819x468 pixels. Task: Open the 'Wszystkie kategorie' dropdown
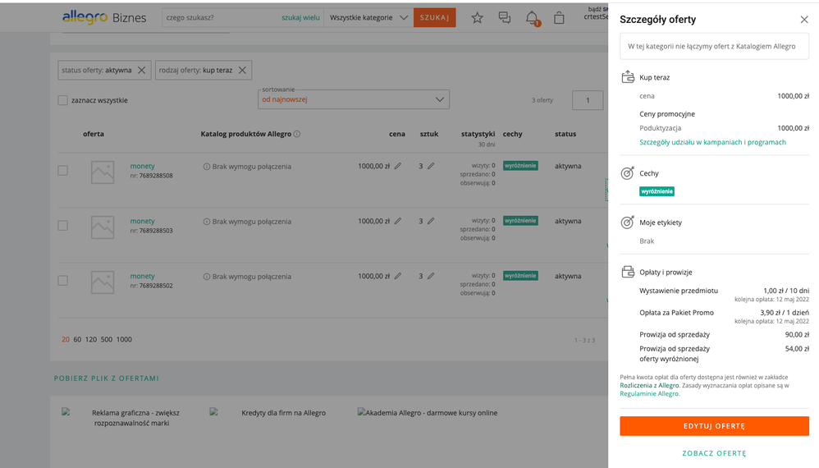click(x=368, y=18)
